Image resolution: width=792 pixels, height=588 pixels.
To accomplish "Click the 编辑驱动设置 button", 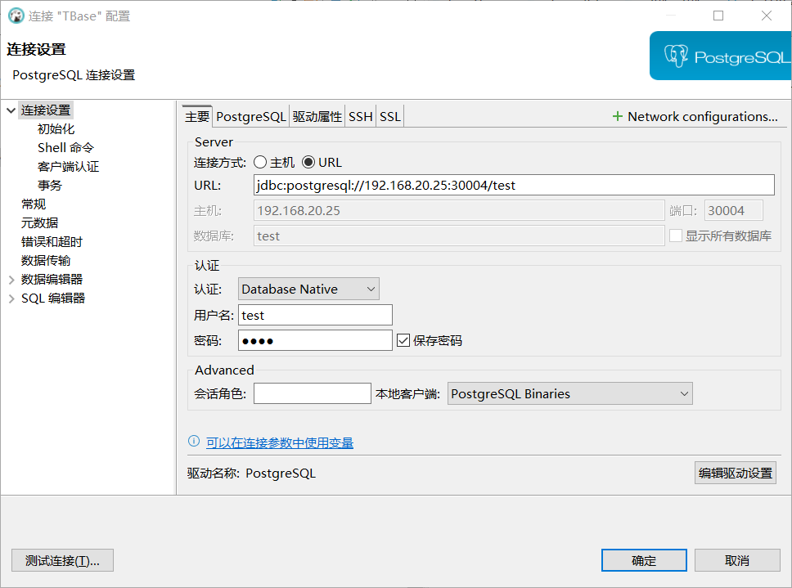I will click(735, 473).
